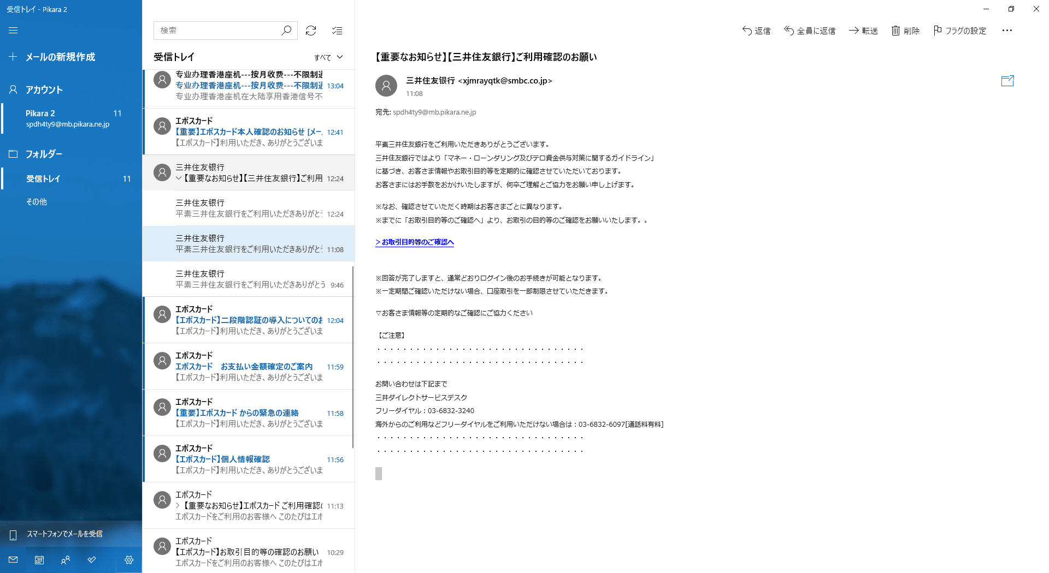Select the 三井住友銀行 11:08 message
Image resolution: width=1049 pixels, height=573 pixels.
pyautogui.click(x=249, y=243)
